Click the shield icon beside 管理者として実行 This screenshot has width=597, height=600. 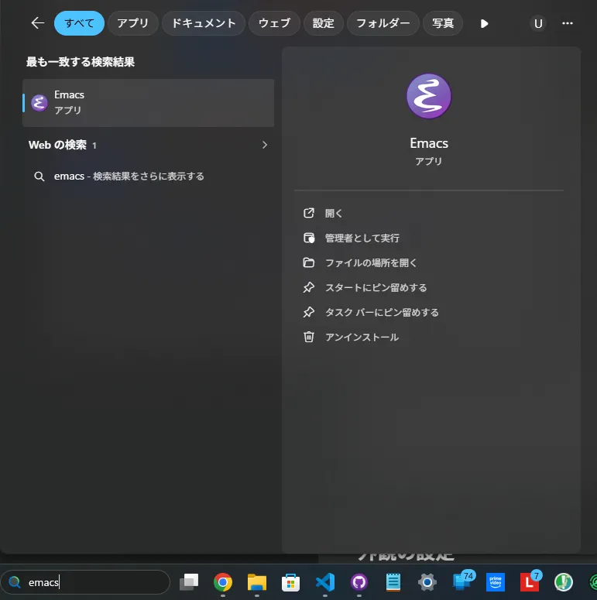pos(309,238)
